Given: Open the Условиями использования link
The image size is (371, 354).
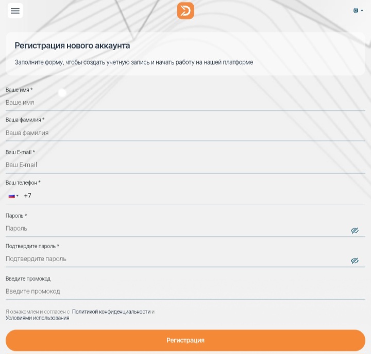Looking at the screenshot, I should click(x=37, y=318).
